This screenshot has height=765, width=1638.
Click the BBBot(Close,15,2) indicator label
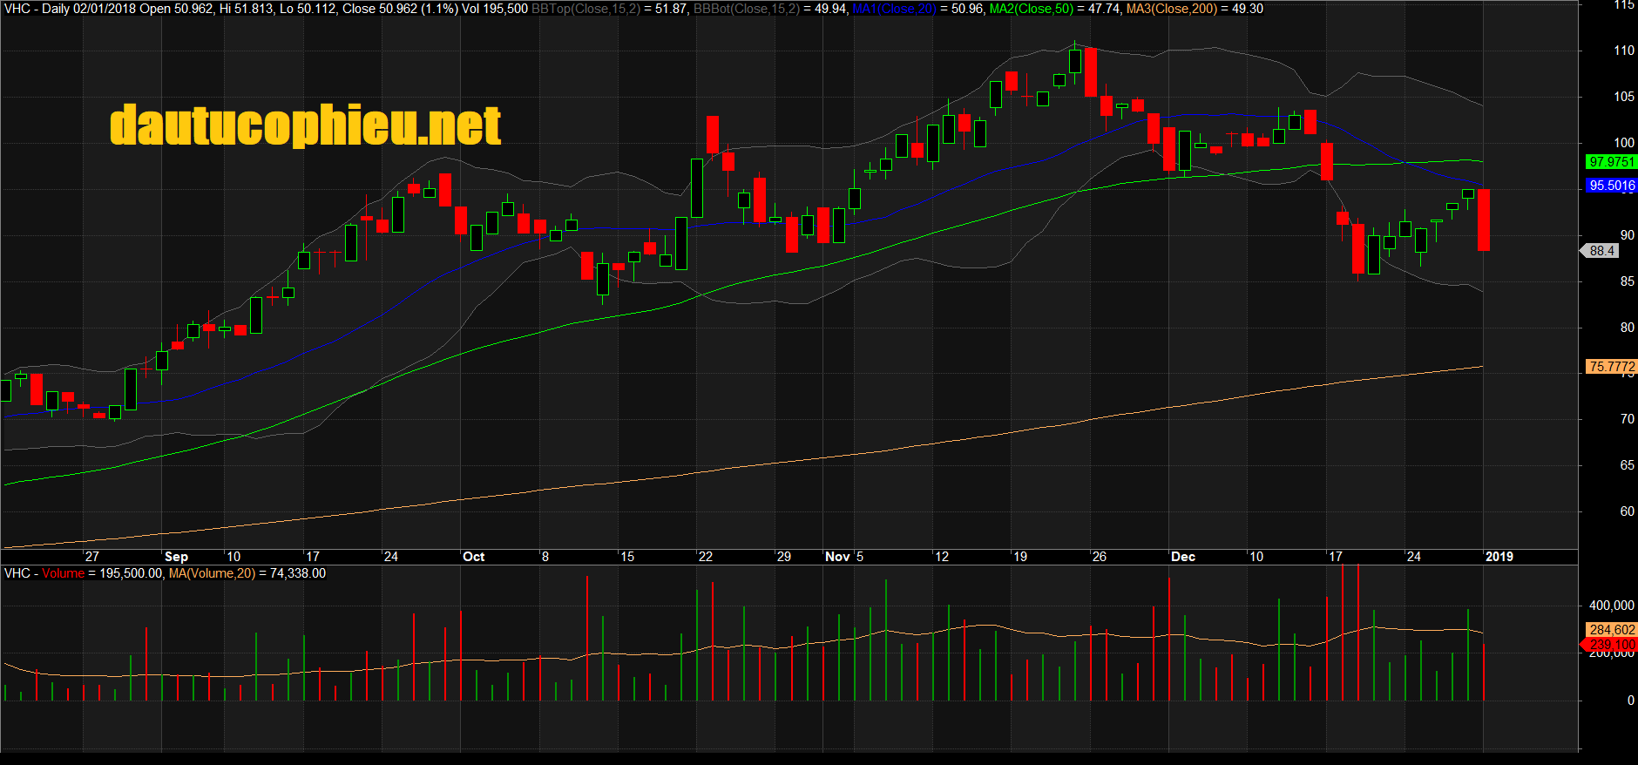[x=746, y=9]
